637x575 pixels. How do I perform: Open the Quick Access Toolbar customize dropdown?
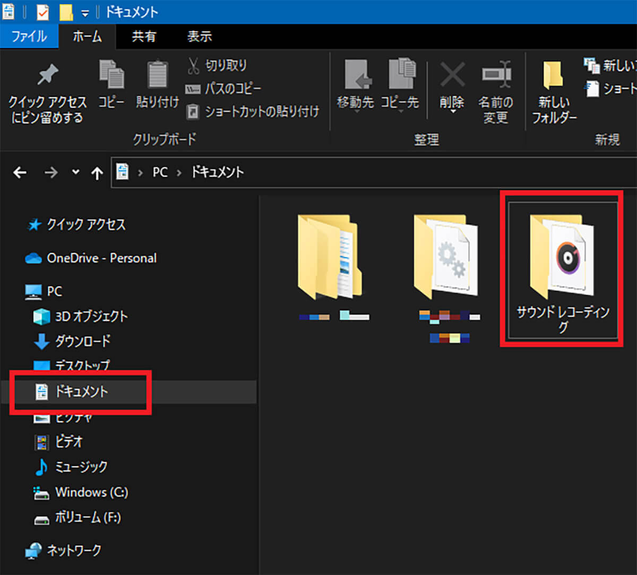[85, 13]
